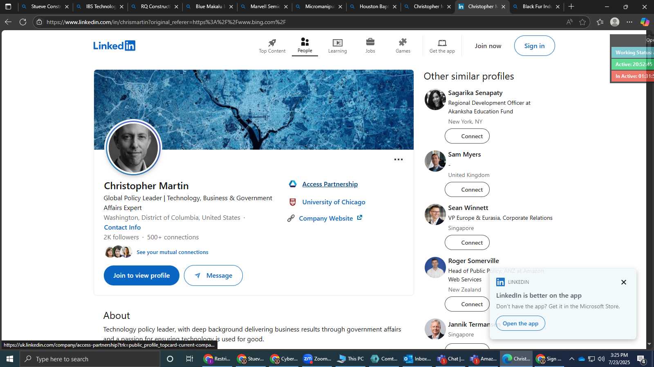Click the Open the app button

click(x=520, y=323)
